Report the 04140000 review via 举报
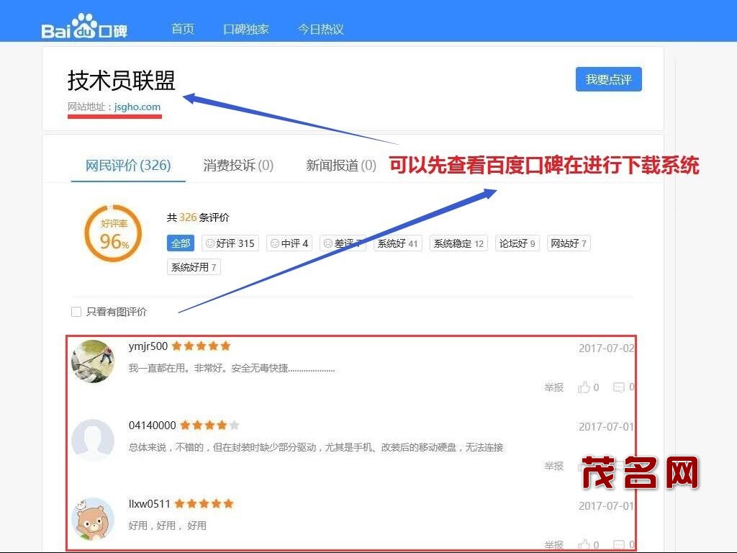737x553 pixels. click(x=553, y=466)
